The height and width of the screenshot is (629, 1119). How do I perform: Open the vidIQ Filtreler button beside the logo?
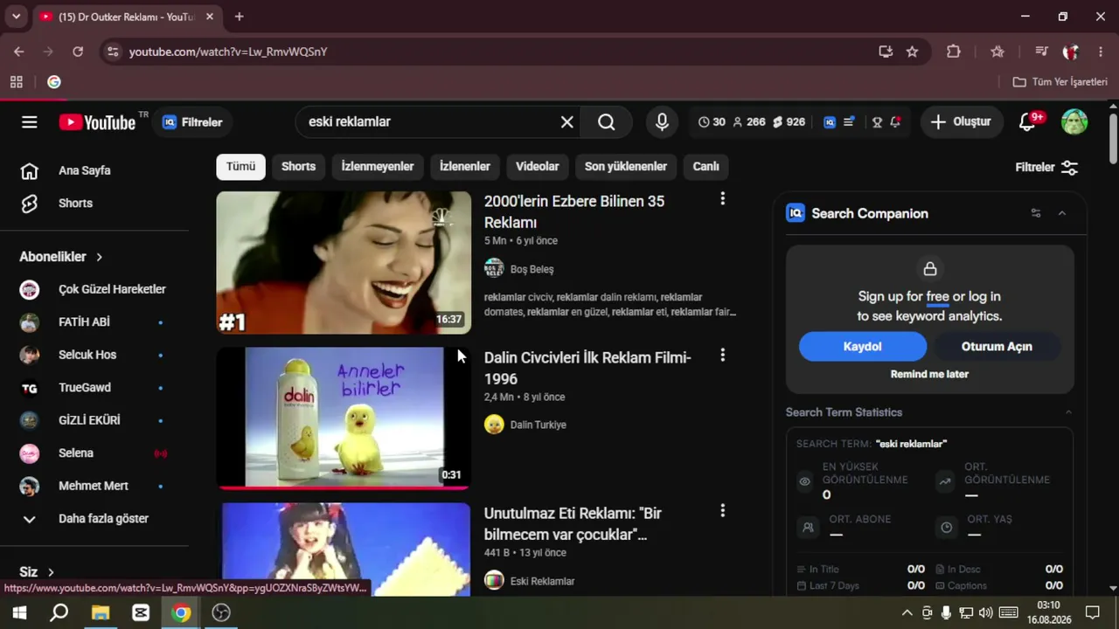pos(192,122)
